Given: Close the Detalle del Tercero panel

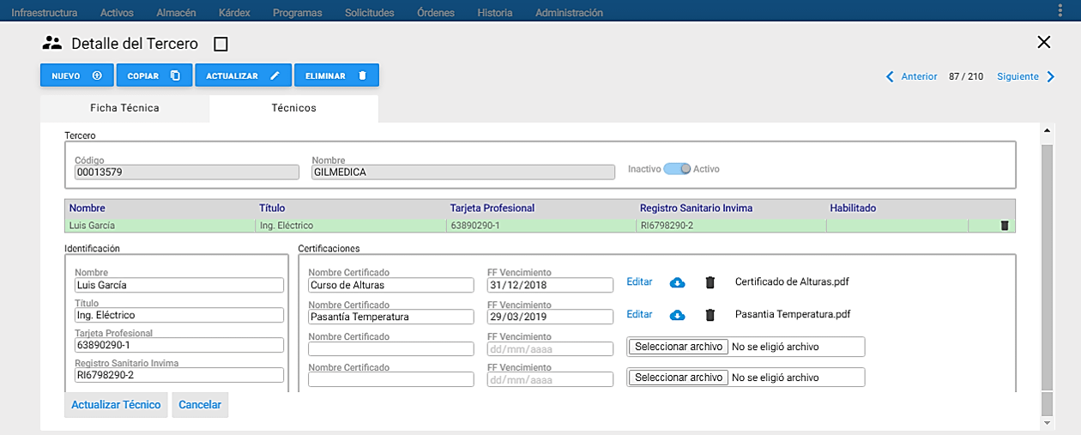Looking at the screenshot, I should [1044, 42].
